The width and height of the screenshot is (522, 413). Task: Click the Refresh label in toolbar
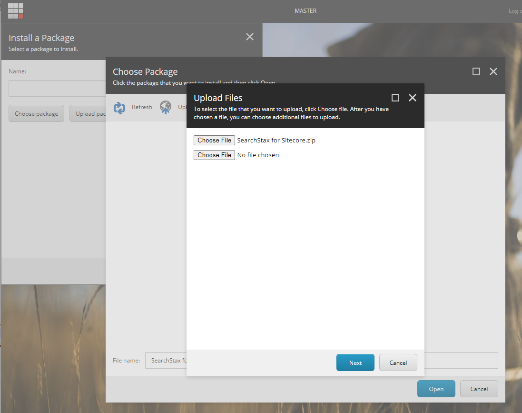tap(142, 107)
